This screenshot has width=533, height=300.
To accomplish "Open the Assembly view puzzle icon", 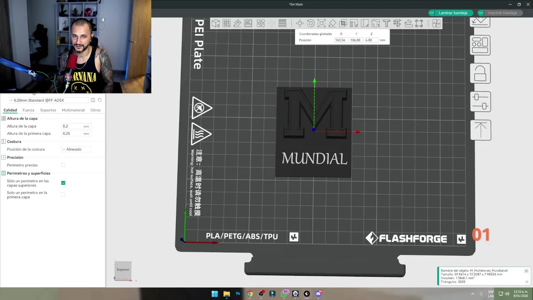I will pos(436,23).
